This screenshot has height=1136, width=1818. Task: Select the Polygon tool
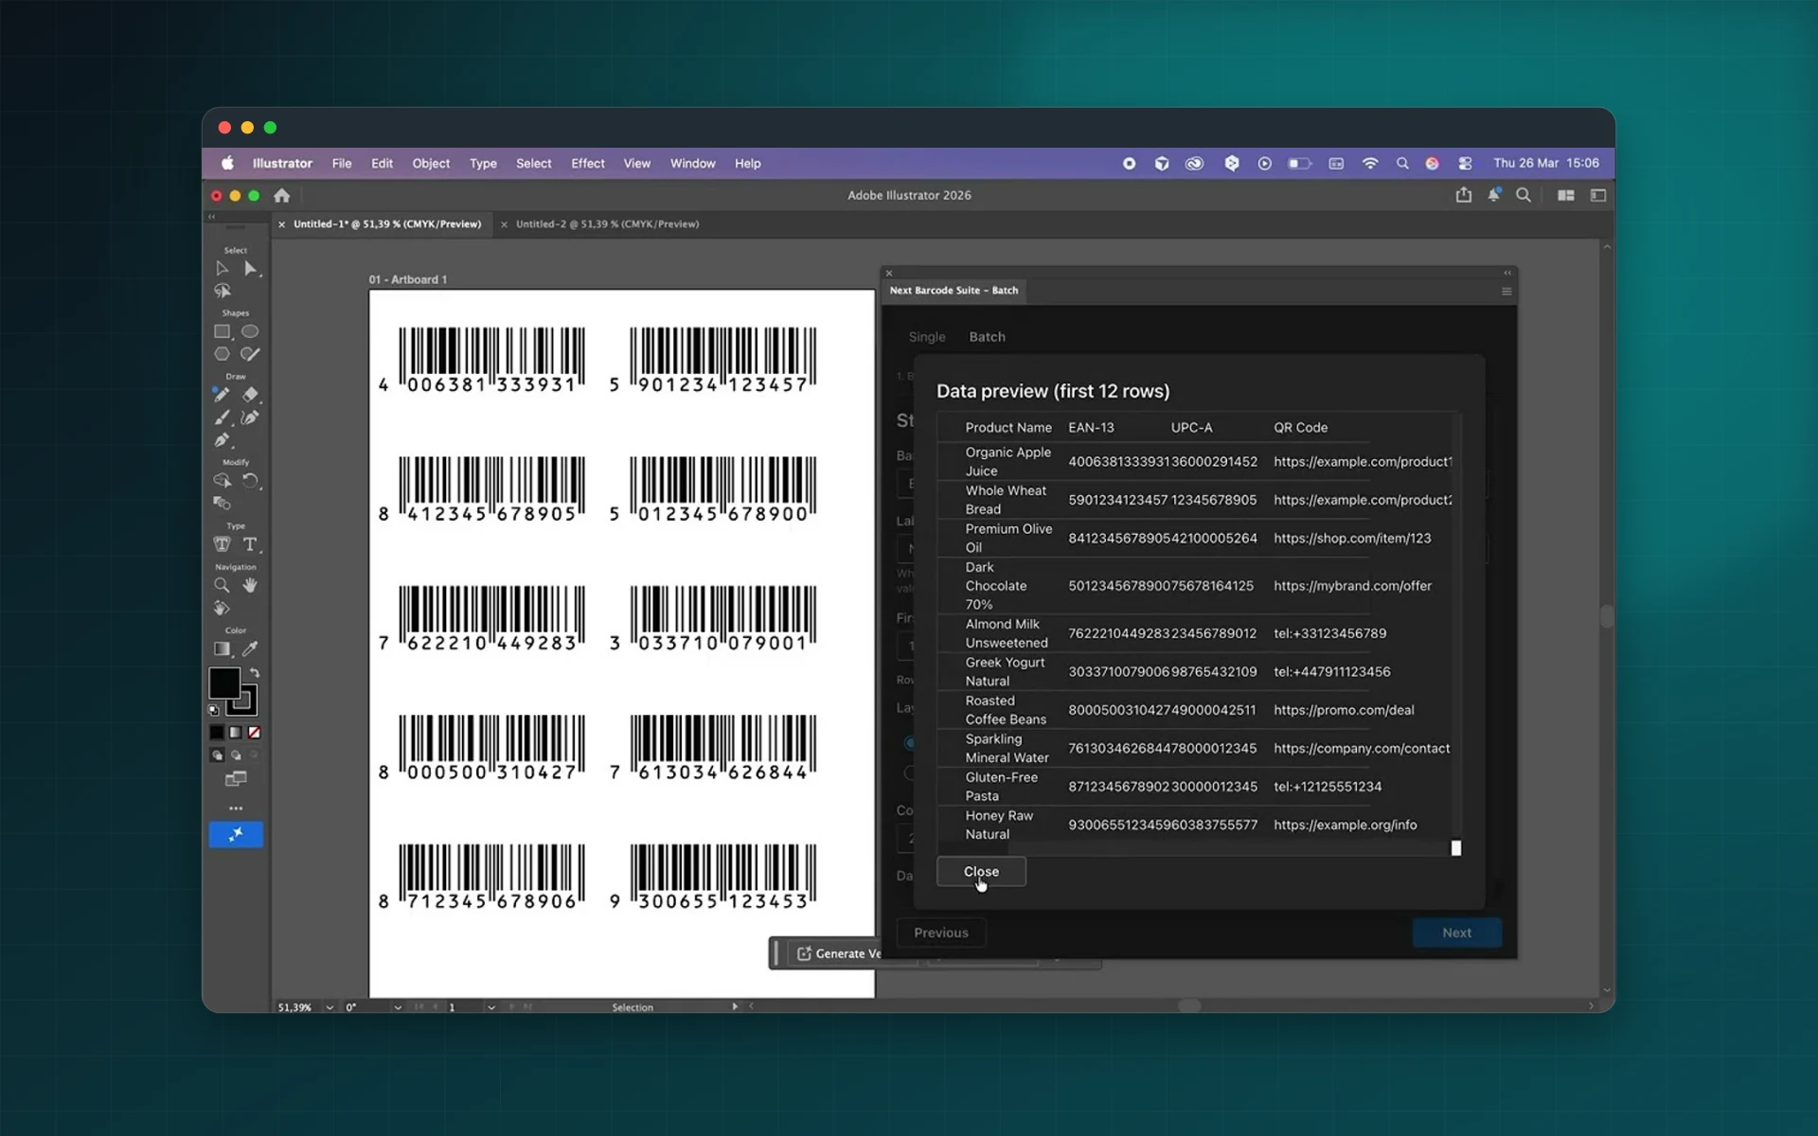pyautogui.click(x=222, y=354)
